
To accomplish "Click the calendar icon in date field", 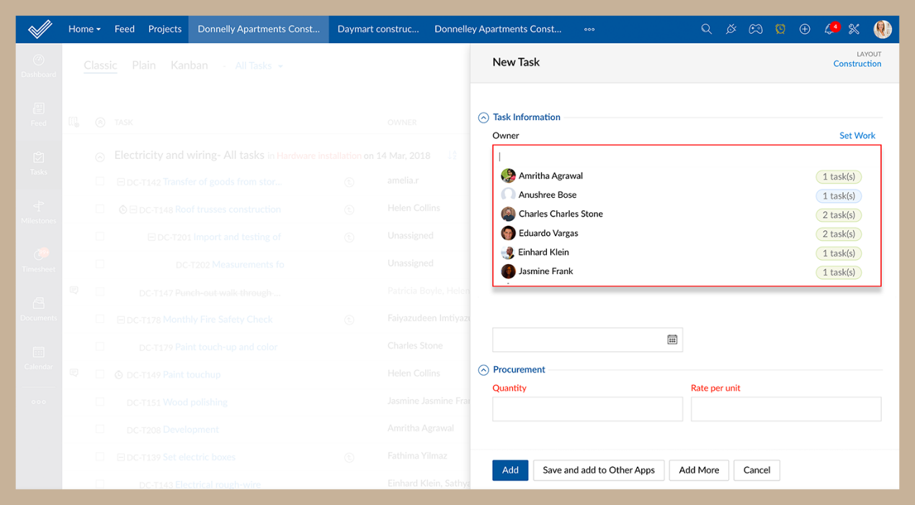I will 672,340.
